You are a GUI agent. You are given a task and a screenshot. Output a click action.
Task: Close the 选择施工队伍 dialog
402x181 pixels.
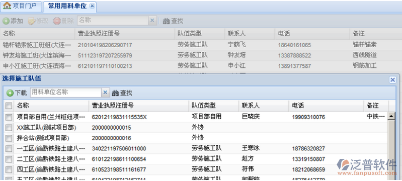392,80
